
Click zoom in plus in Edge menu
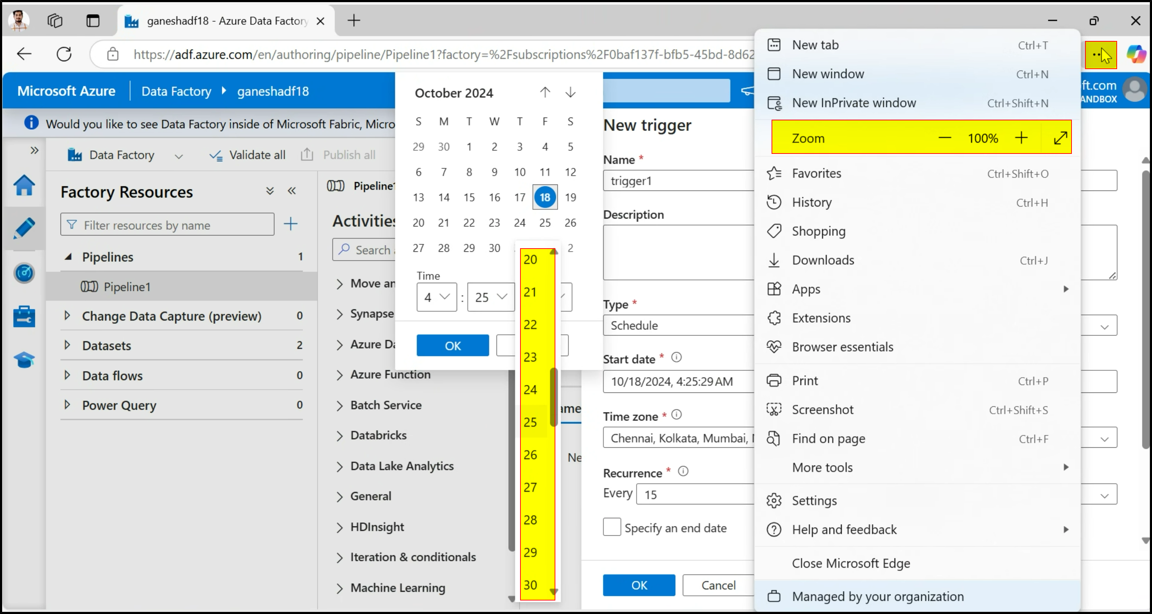click(x=1021, y=138)
